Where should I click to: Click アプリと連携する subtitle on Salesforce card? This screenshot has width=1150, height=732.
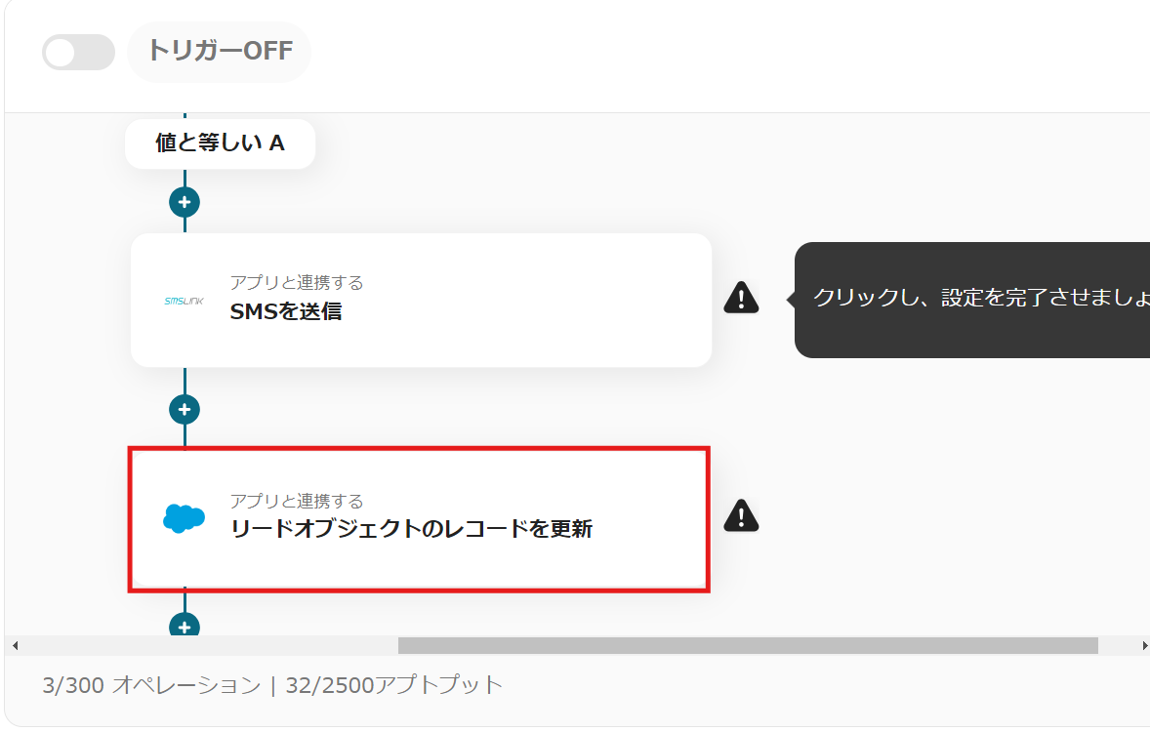297,501
